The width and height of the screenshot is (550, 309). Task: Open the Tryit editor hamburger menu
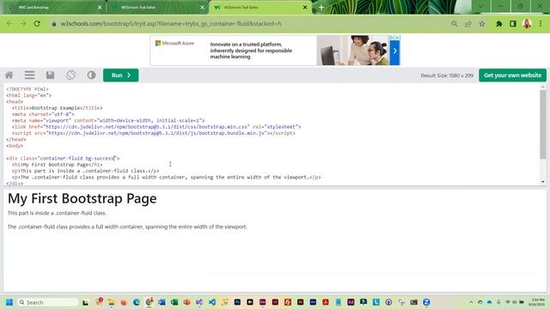[x=29, y=75]
